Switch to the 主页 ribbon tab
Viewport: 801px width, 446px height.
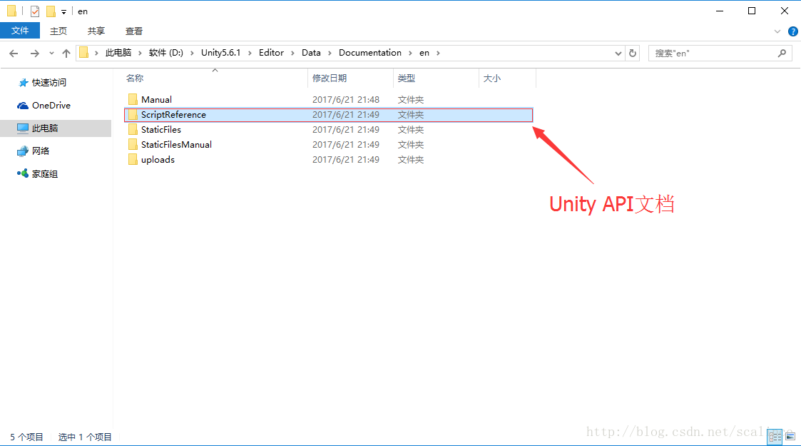(58, 31)
